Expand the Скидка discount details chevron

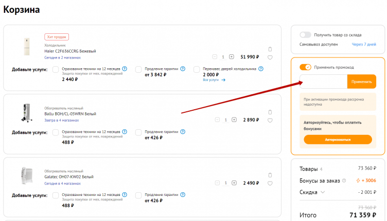pyautogui.click(x=323, y=192)
